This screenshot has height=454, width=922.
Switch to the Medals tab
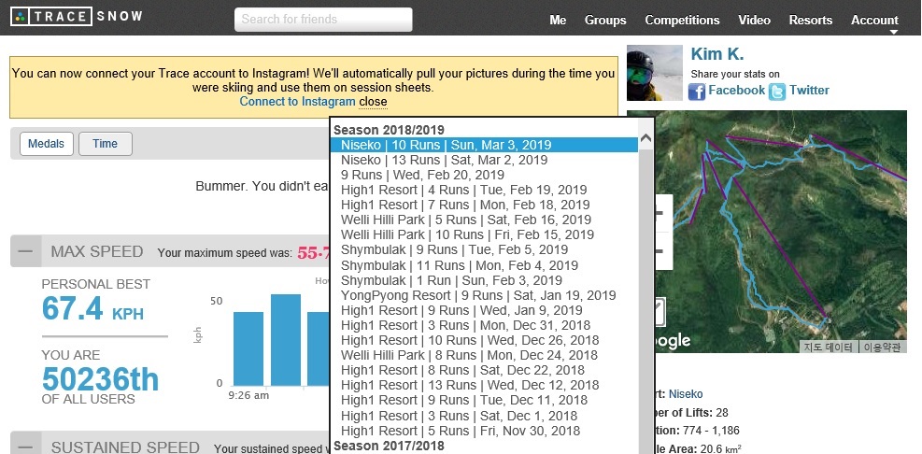47,144
